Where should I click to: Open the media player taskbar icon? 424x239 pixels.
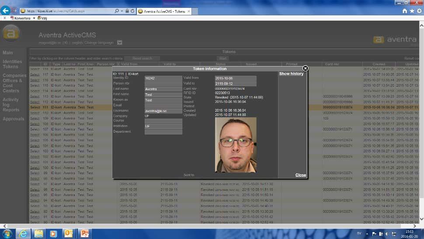point(53,234)
